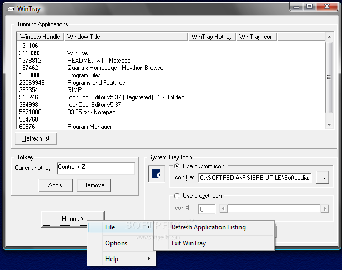The width and height of the screenshot is (342, 270).
Task: Click the WinTray Hotkey column header
Action: 212,37
